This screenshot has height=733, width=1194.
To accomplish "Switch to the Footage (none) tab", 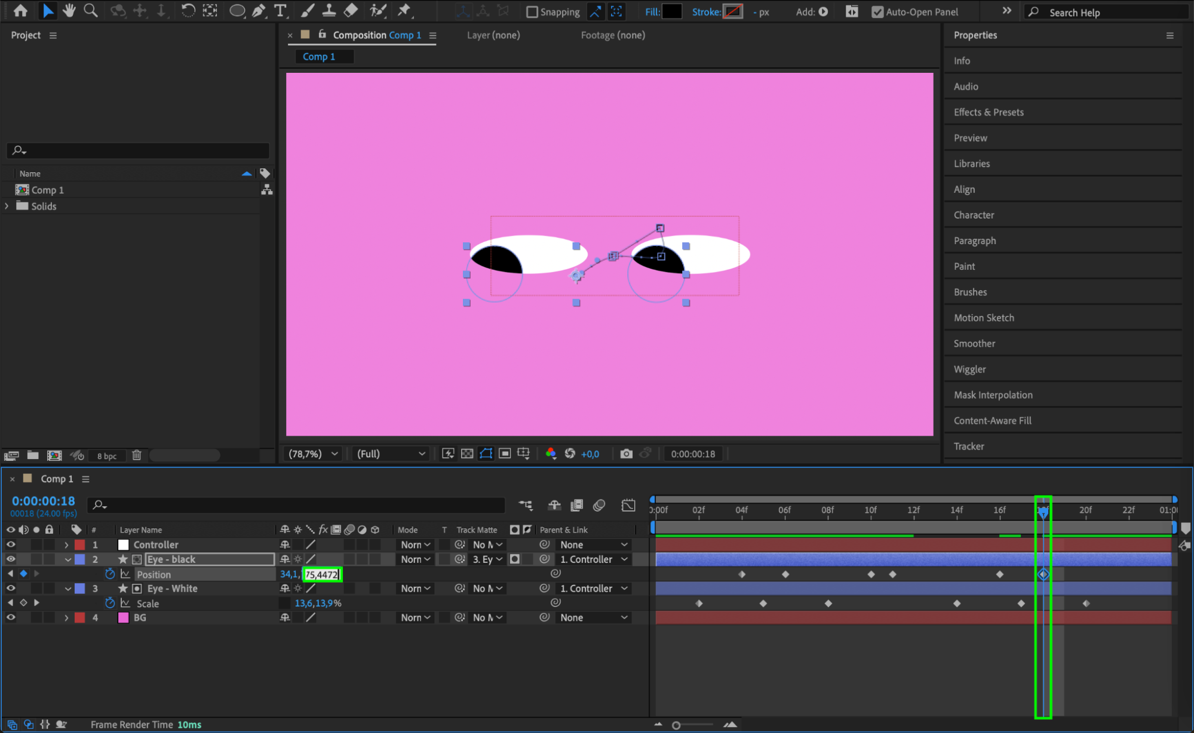I will click(613, 35).
